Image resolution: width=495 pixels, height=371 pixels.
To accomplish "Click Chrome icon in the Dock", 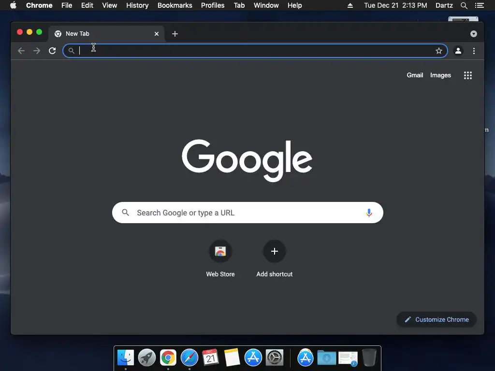I will (x=168, y=358).
